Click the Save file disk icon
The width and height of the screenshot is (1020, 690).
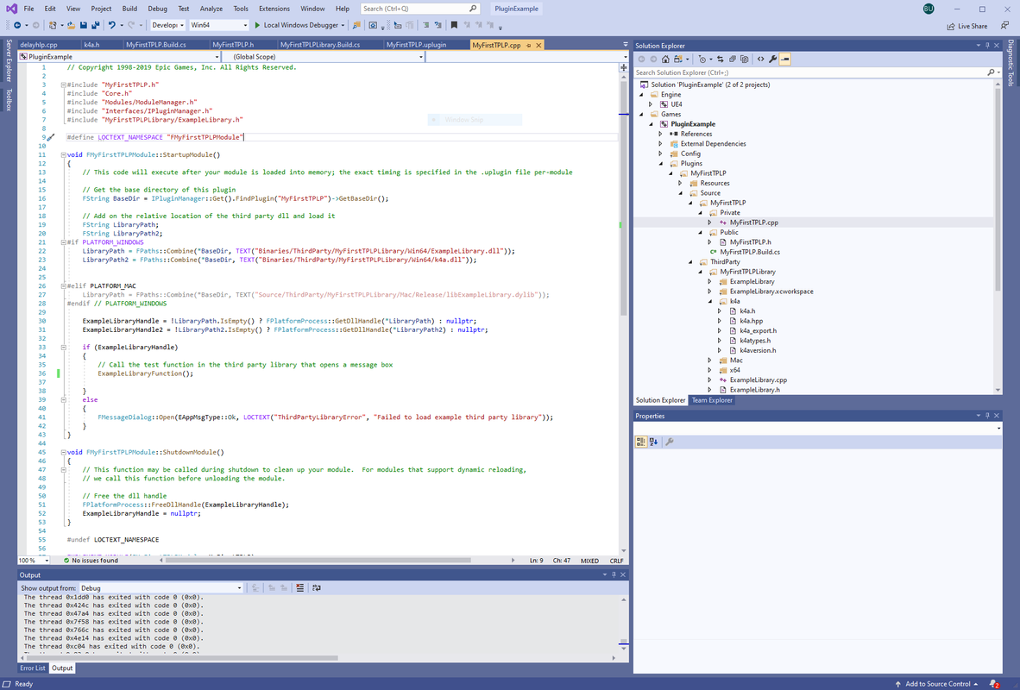point(83,25)
